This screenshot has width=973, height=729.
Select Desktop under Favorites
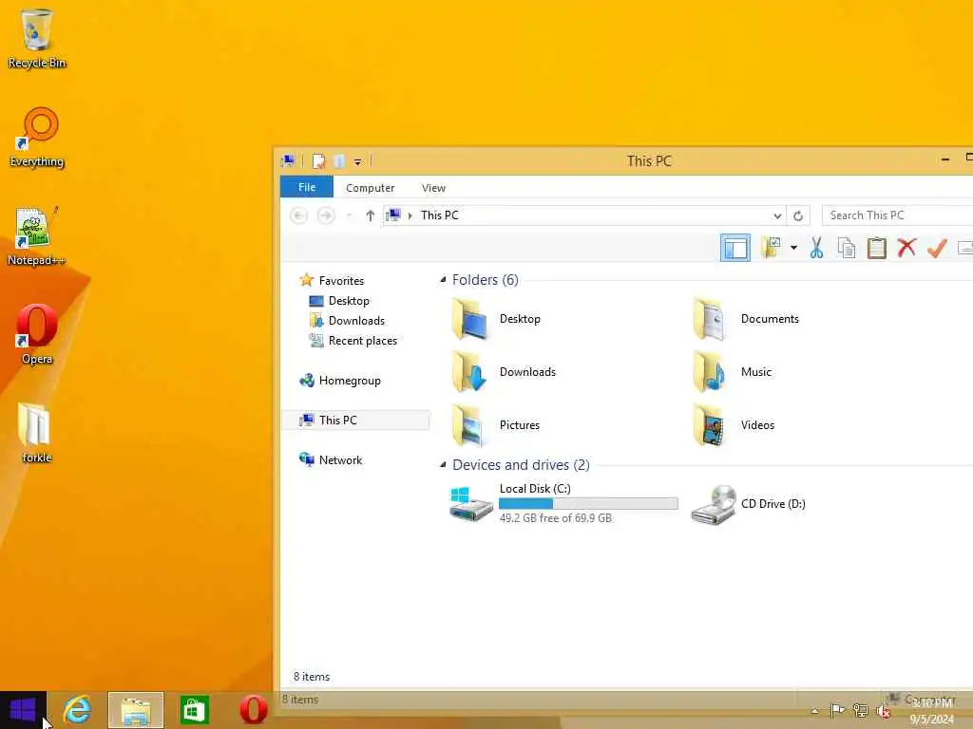click(349, 301)
